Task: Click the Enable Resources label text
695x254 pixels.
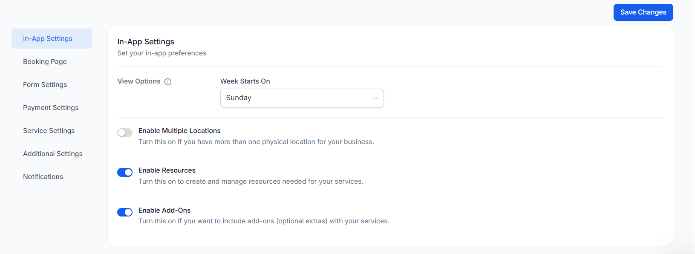Action: pos(167,170)
